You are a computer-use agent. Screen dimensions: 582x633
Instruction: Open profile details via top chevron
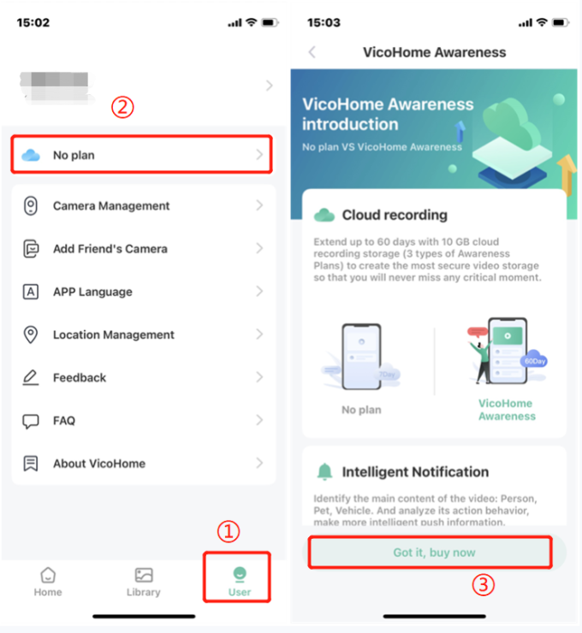click(270, 86)
